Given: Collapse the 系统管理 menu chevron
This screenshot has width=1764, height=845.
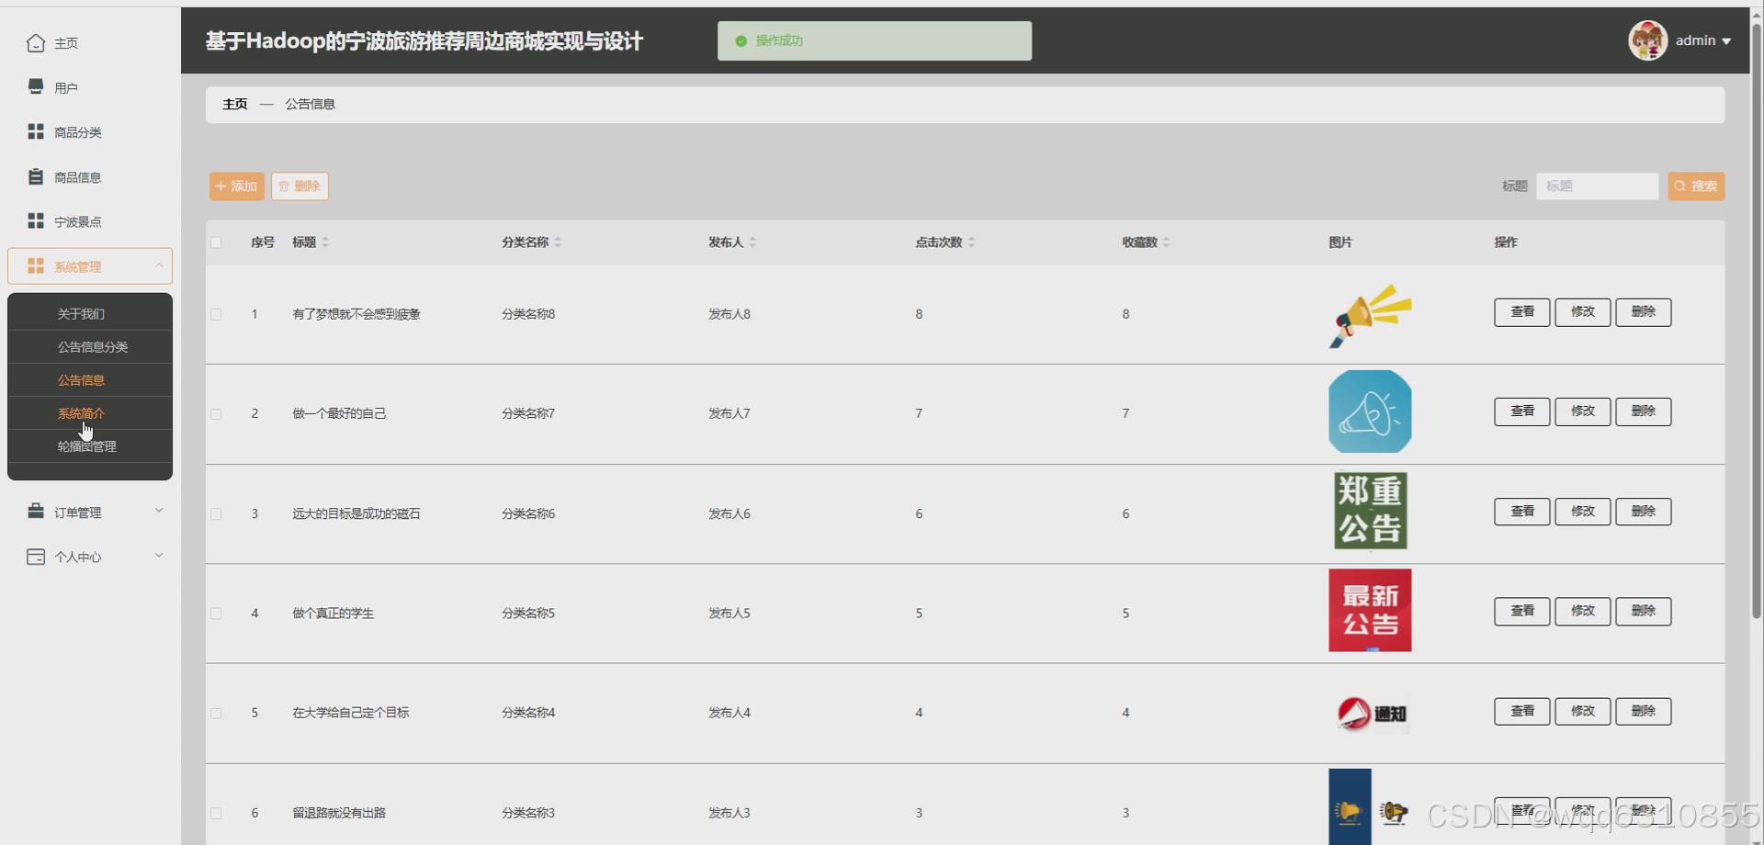Looking at the screenshot, I should (x=159, y=265).
